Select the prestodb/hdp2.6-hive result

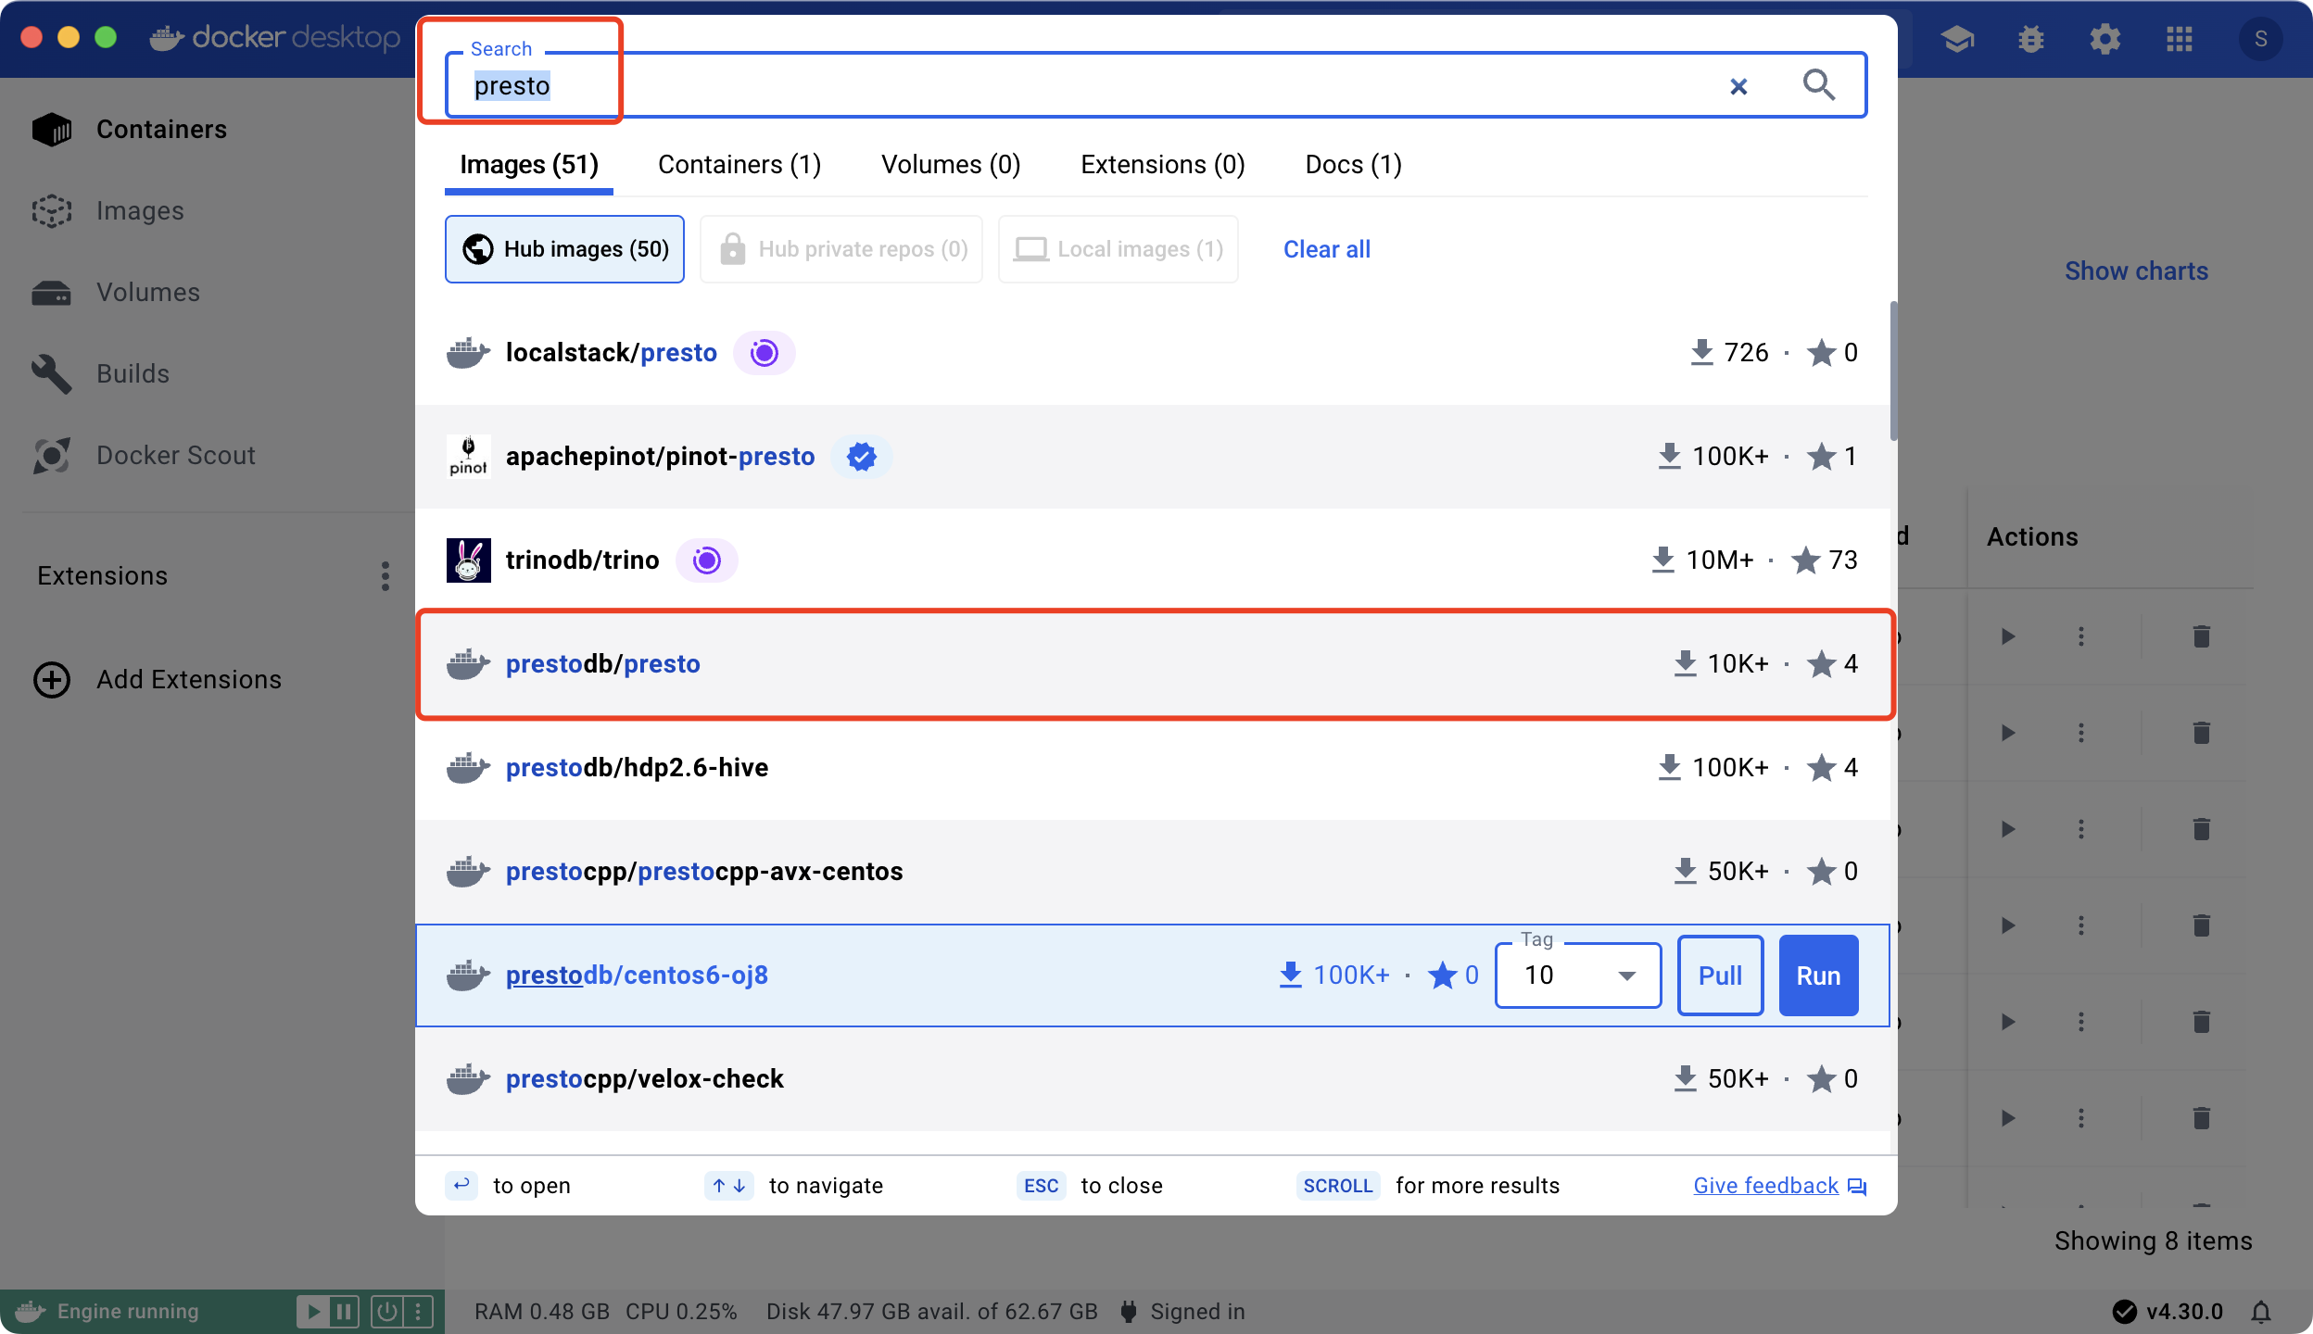click(x=1153, y=768)
